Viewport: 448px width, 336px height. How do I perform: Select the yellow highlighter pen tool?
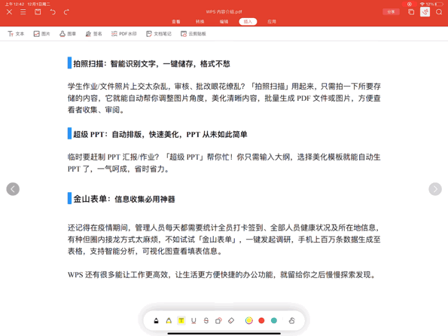169,321
